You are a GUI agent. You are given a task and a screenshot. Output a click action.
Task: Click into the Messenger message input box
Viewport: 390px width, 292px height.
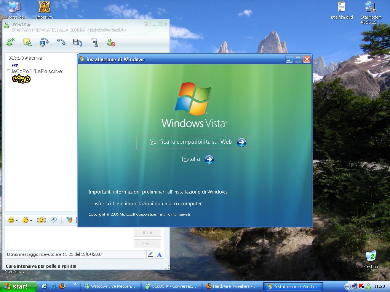[x=69, y=238]
